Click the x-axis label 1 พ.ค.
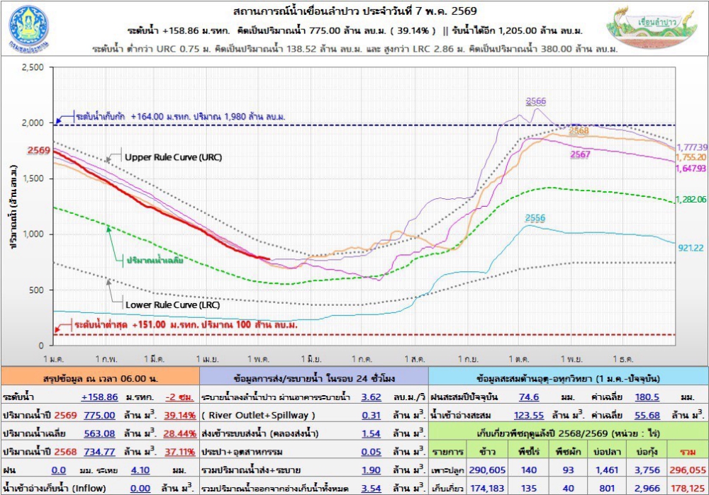 pos(259,360)
